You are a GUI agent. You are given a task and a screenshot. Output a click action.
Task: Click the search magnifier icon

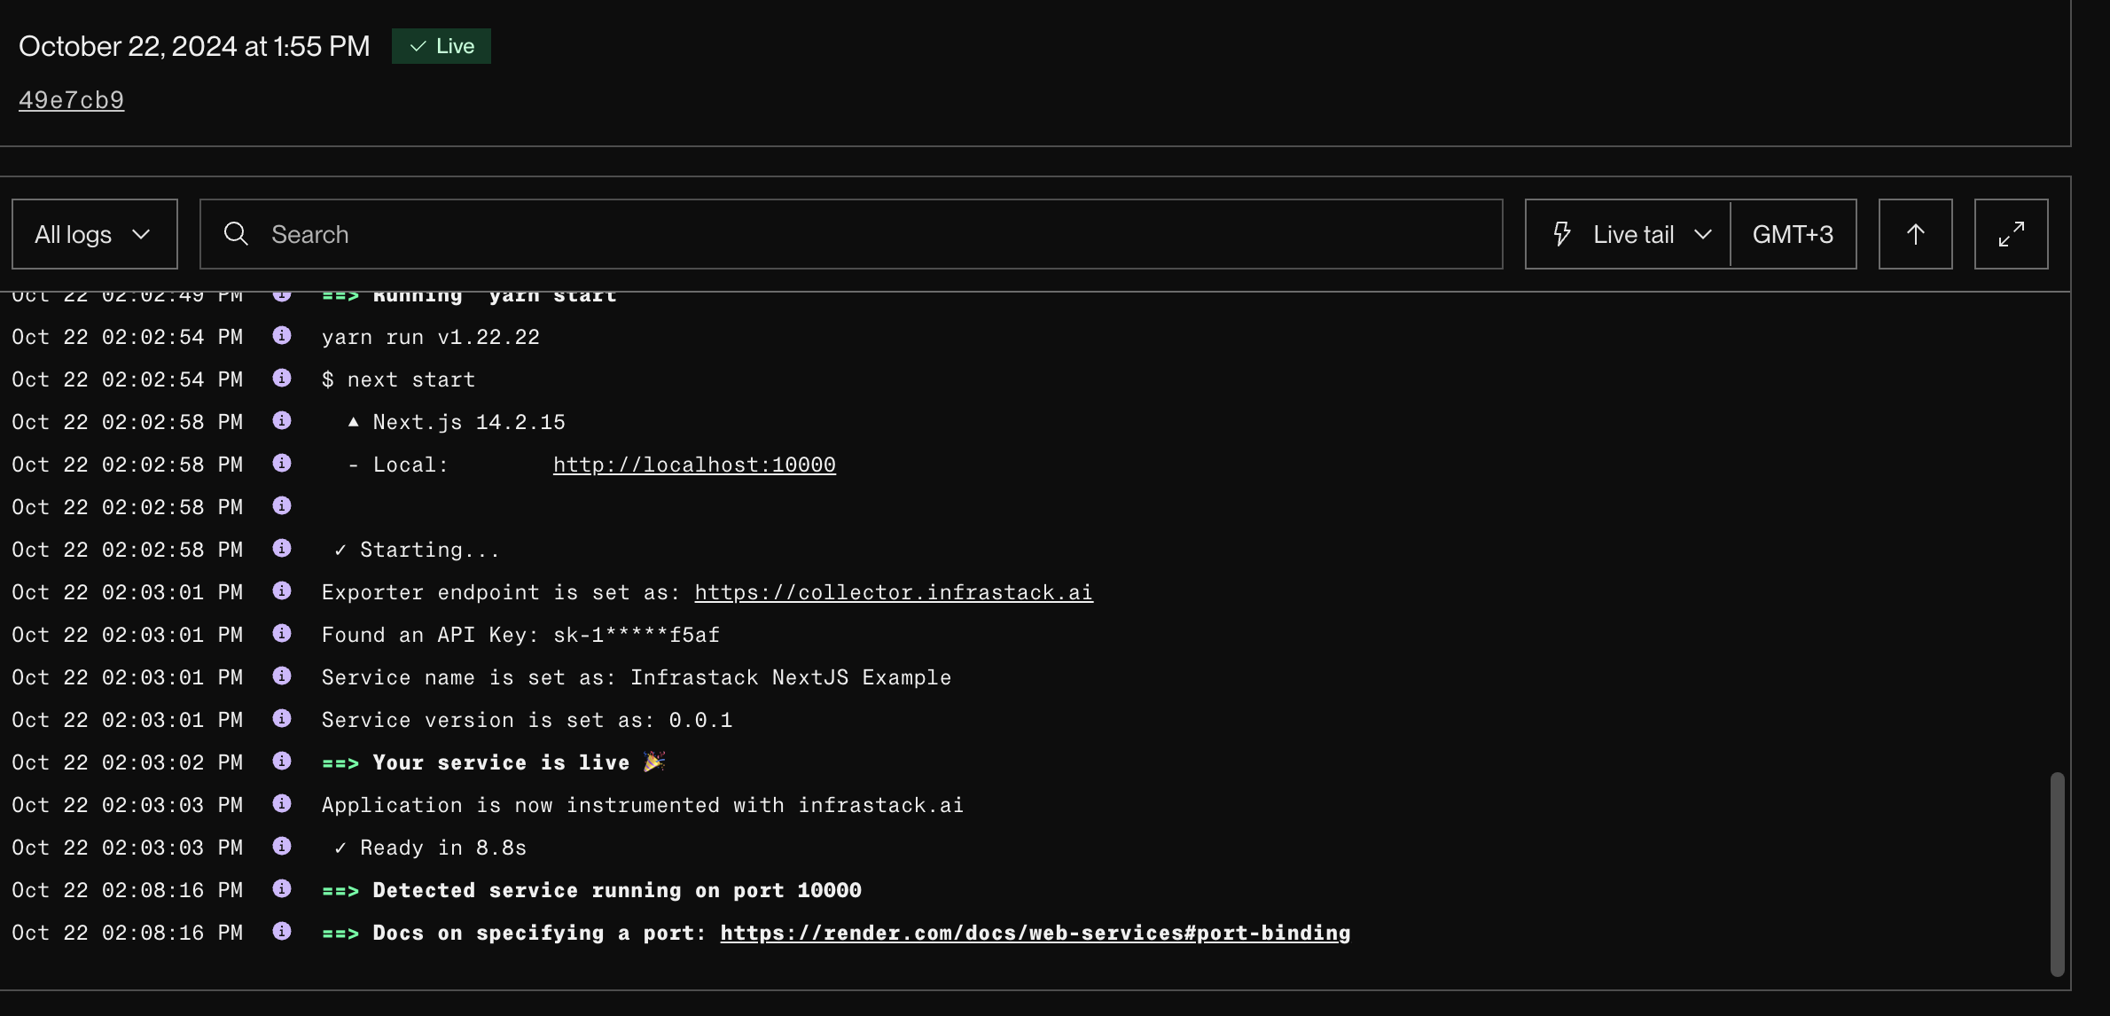tap(236, 233)
